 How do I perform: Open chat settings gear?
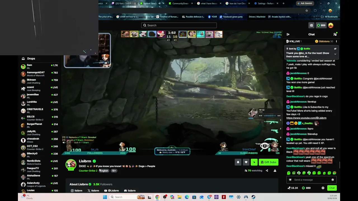coord(323,188)
